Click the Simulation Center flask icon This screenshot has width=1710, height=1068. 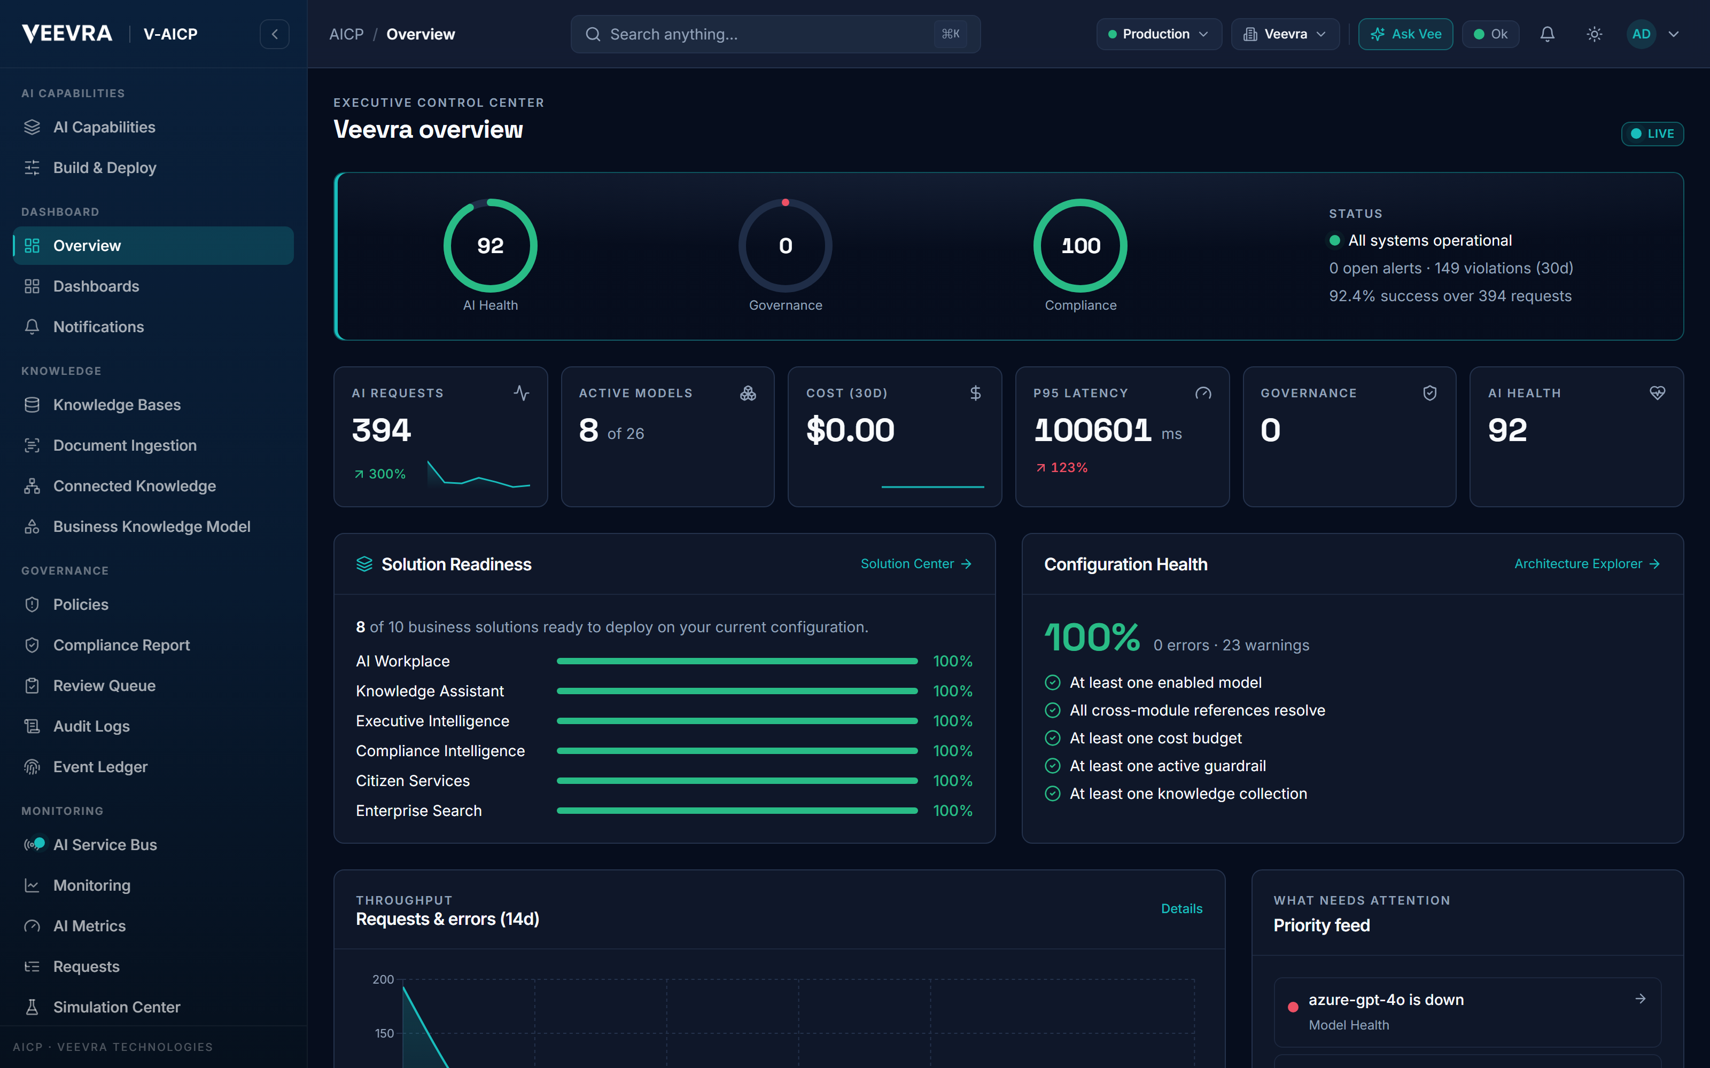coord(32,1007)
